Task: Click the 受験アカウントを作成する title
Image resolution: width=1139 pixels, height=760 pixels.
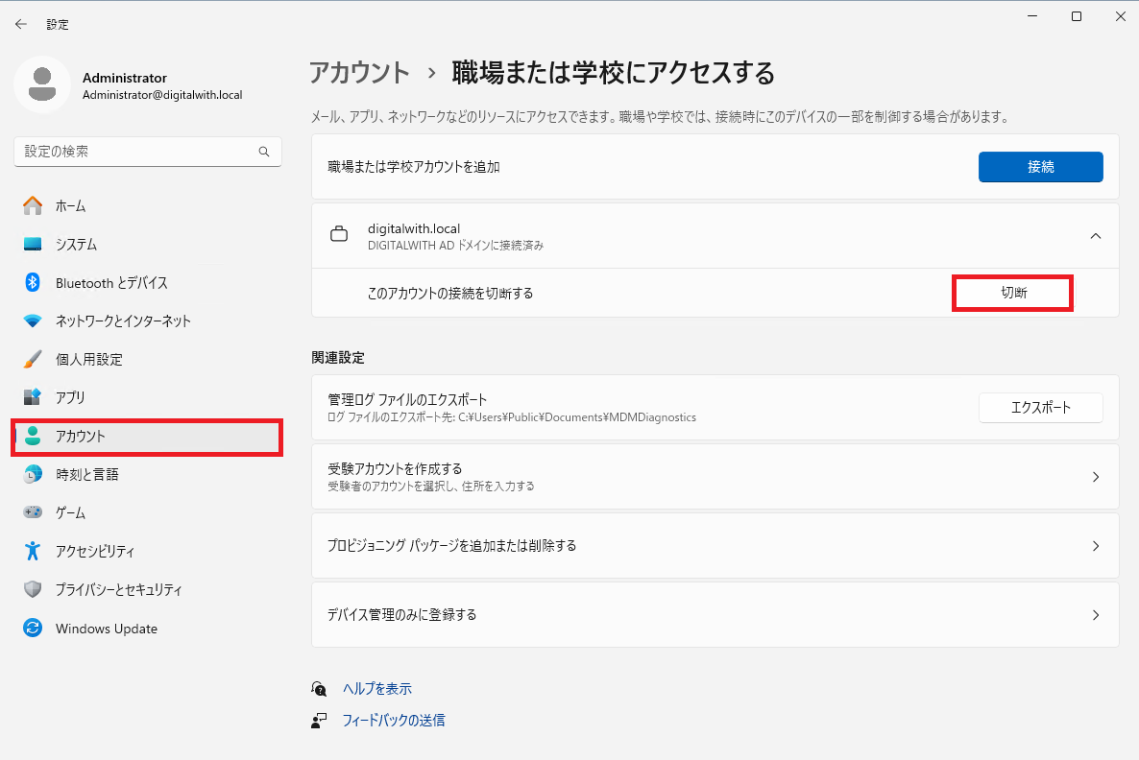Action: (x=395, y=469)
